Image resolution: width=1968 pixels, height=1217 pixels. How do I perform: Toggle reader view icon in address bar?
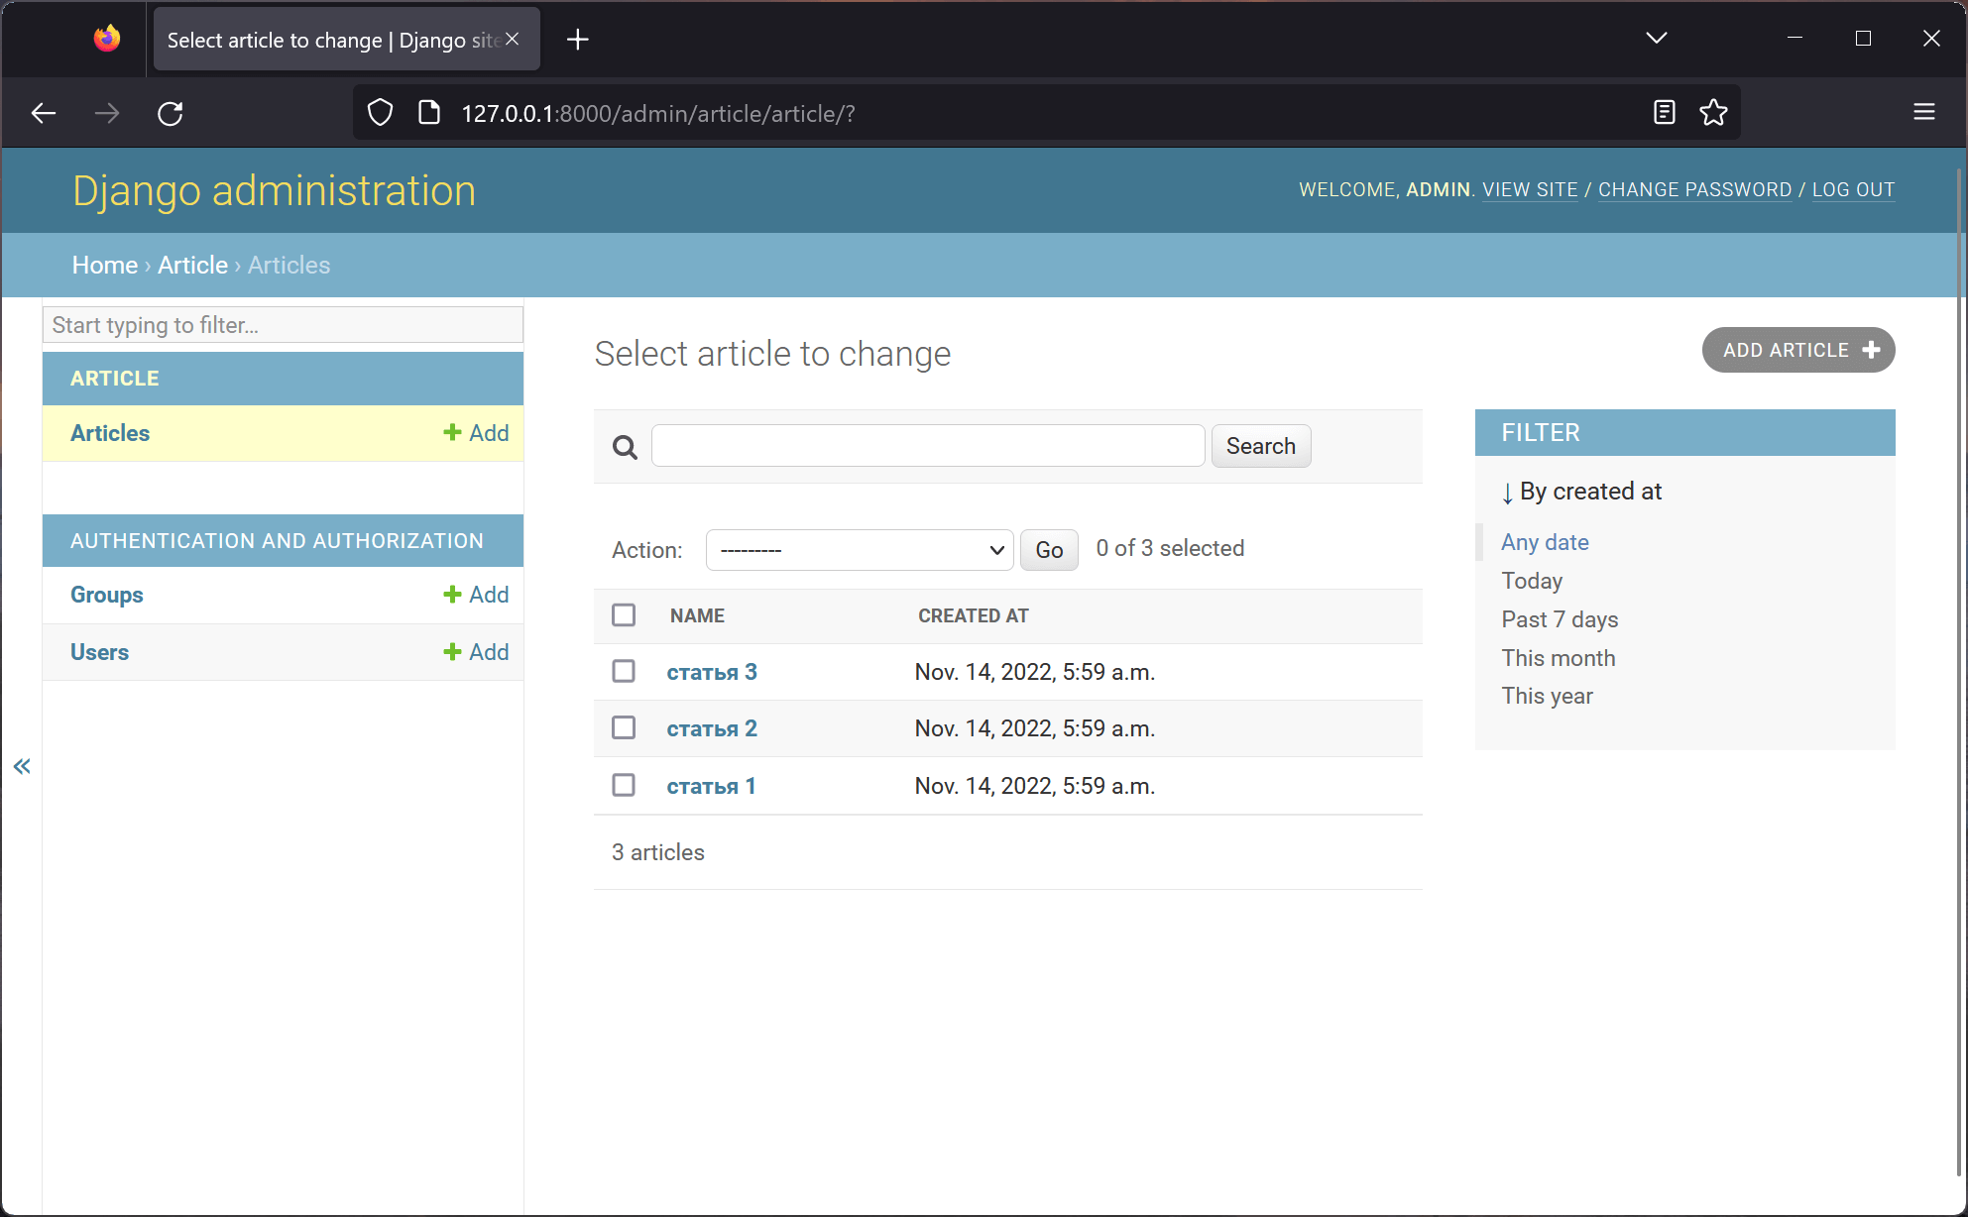pyautogui.click(x=1665, y=113)
